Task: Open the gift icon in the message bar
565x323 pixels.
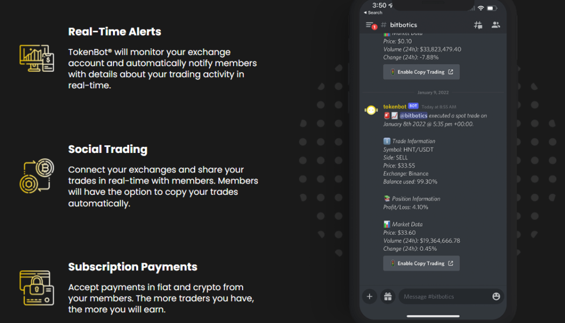Action: click(x=388, y=296)
